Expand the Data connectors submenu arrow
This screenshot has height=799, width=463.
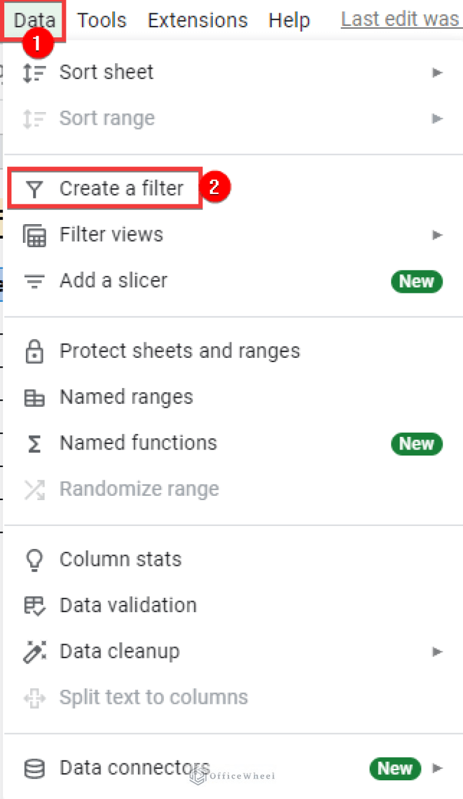pos(436,768)
